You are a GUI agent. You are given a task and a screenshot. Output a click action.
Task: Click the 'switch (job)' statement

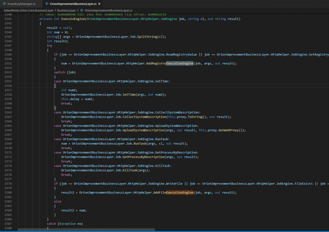tap(65, 72)
